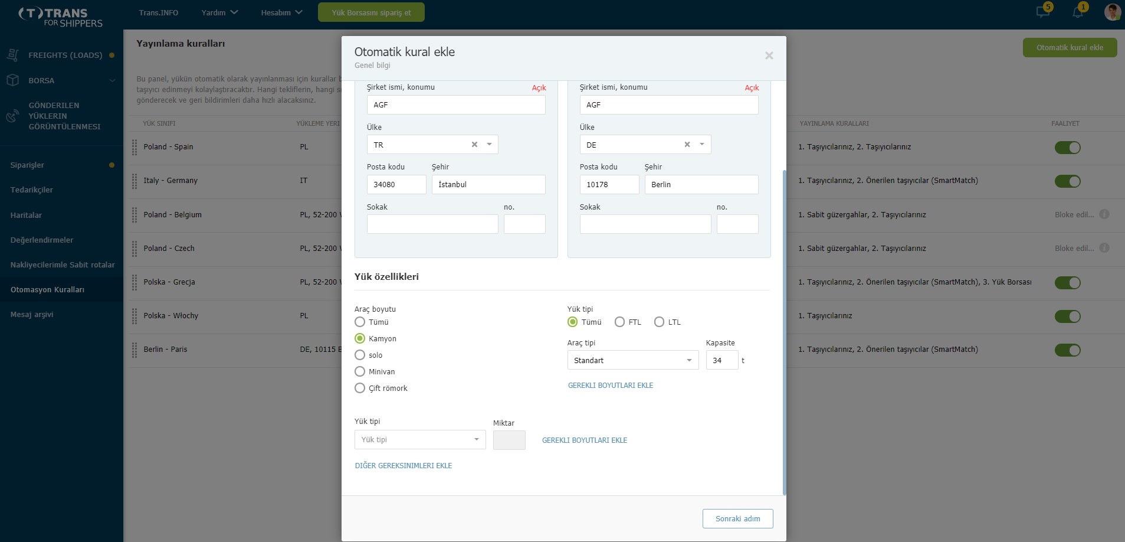Grab the drag handle of Berlin - Paris row

pos(135,350)
